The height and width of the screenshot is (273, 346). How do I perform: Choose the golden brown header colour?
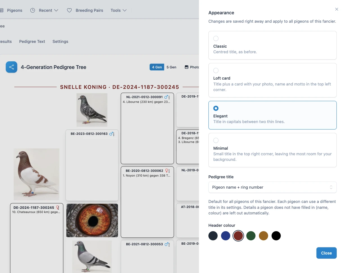pos(263,236)
